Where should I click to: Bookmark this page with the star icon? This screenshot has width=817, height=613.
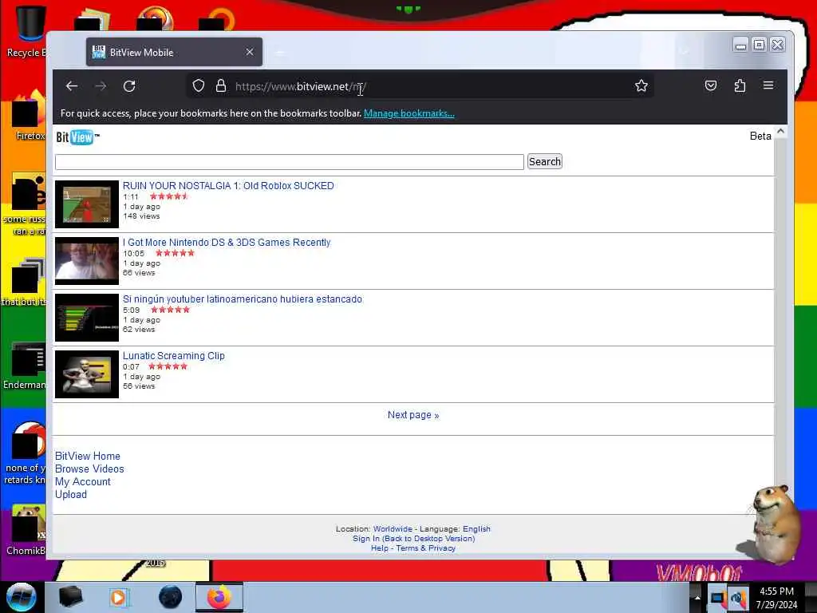(x=641, y=85)
